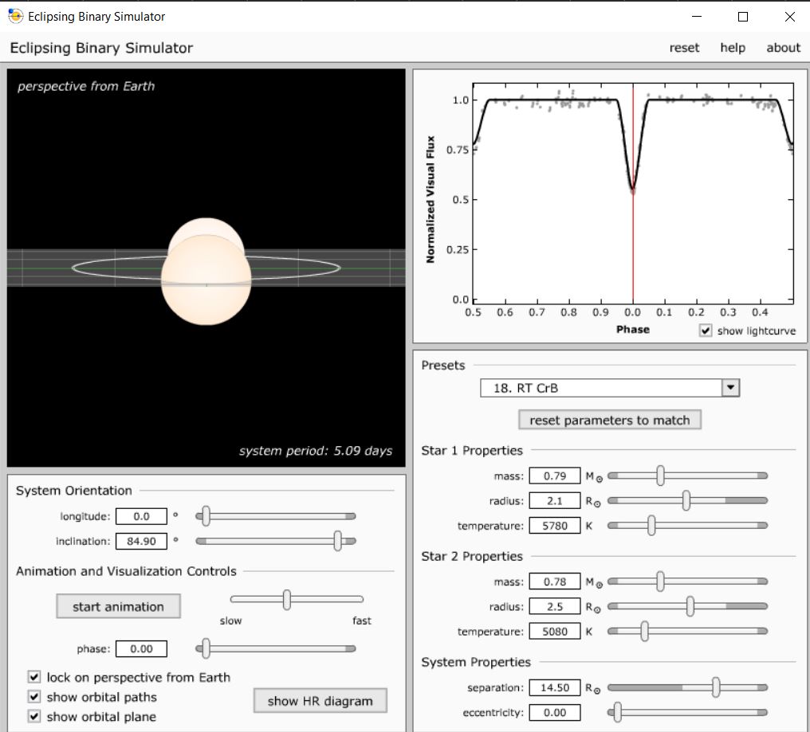Toggle show orbital plane checkbox

[34, 716]
